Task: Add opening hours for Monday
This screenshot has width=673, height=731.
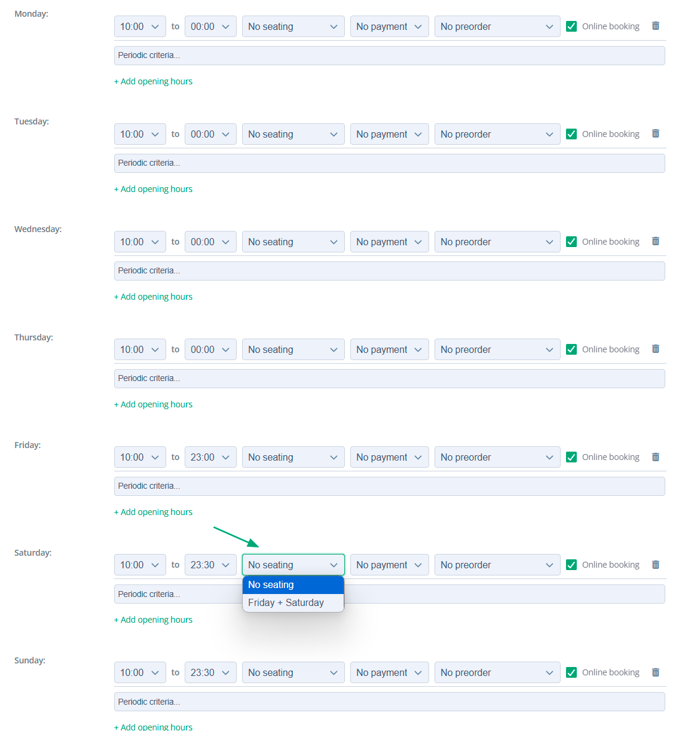Action: point(153,81)
